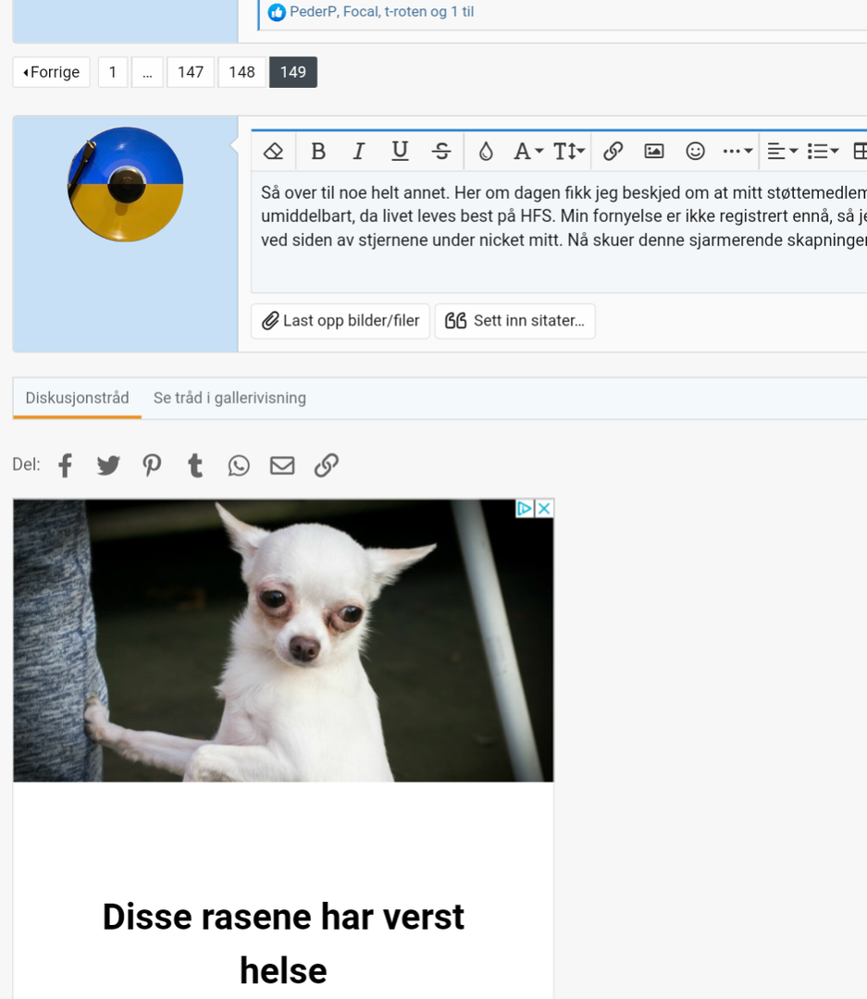This screenshot has height=999, width=867.
Task: Go to previous page via Forrige
Action: [x=51, y=72]
